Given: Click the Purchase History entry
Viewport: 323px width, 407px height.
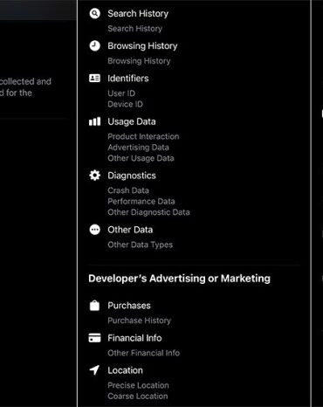Looking at the screenshot, I should point(139,321).
